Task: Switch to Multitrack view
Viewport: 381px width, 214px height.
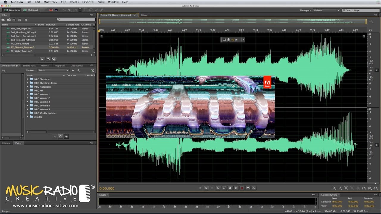Action: tap(31, 10)
